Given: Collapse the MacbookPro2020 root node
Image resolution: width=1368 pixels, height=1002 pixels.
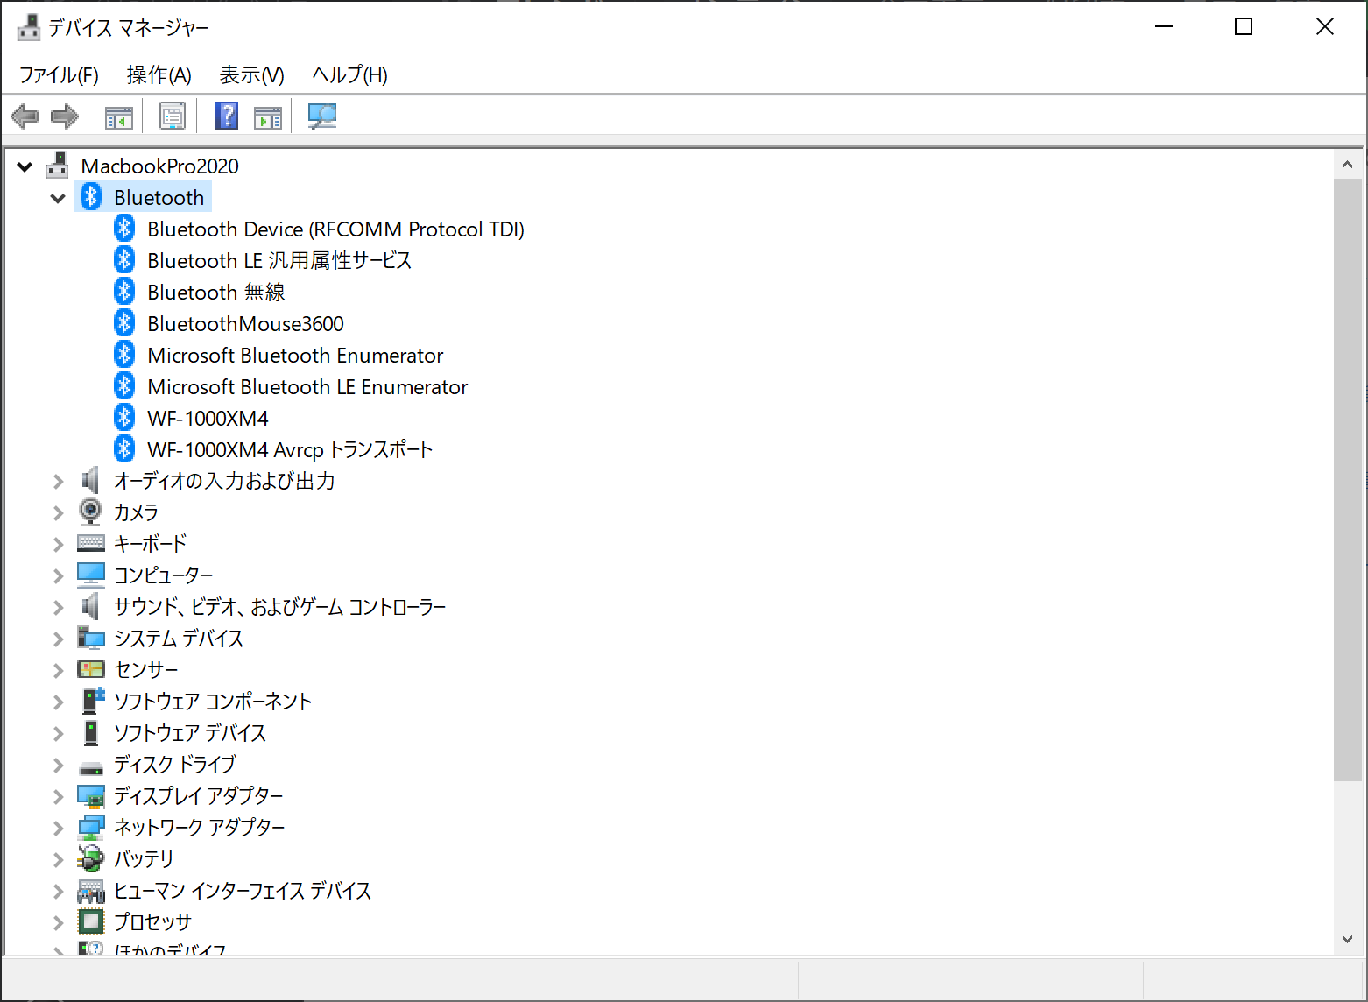Looking at the screenshot, I should (x=25, y=166).
